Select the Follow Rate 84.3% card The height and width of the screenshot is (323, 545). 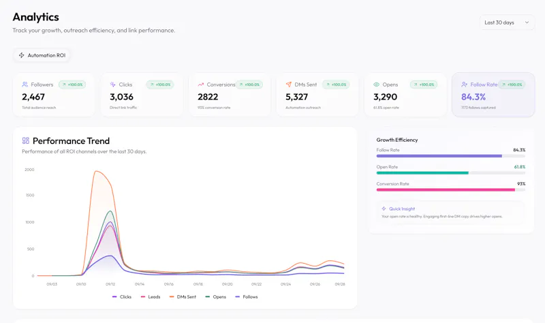pyautogui.click(x=493, y=95)
